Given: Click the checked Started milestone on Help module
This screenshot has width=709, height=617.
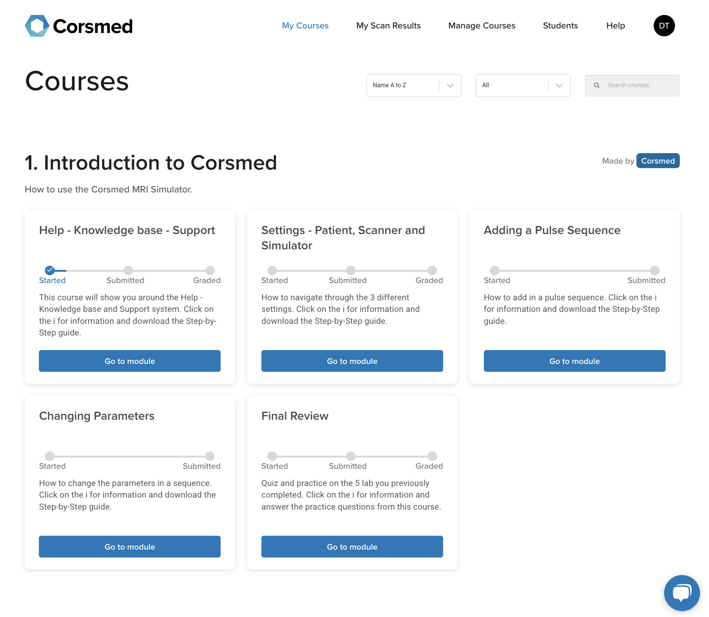Looking at the screenshot, I should [x=49, y=271].
